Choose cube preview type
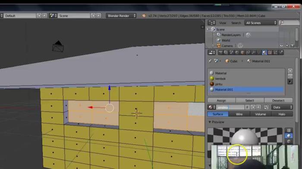Screen dimensions: 302x169 (x=289, y=141)
